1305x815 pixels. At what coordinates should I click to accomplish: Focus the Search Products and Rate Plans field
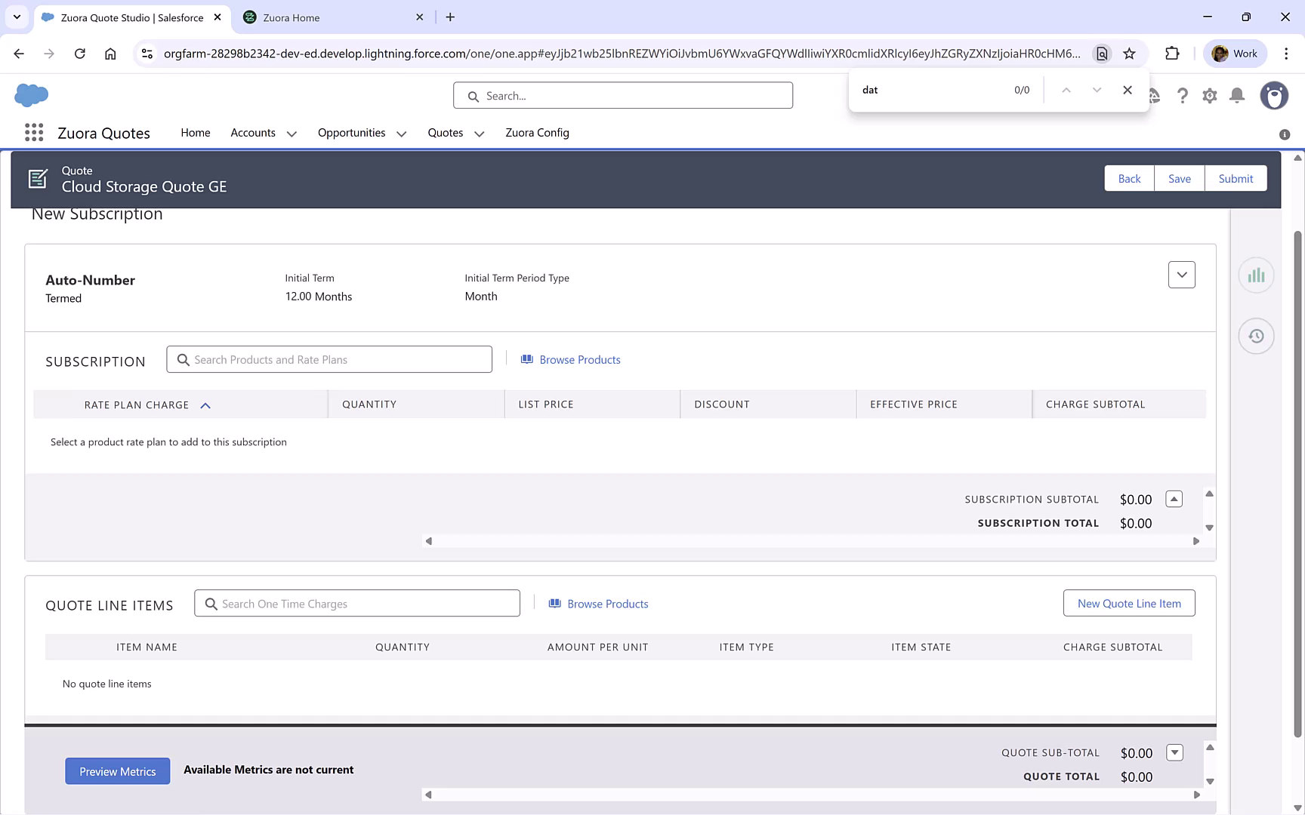click(329, 360)
